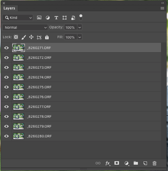Viewport: 168px width, 171px height.
Task: Hide layer _8260276.ORF with eye icon
Action: point(6,97)
